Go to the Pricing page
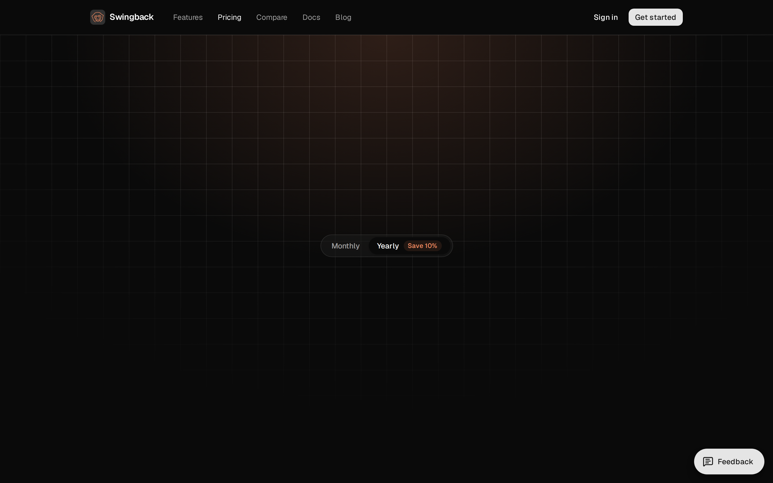The width and height of the screenshot is (773, 483). pyautogui.click(x=229, y=17)
